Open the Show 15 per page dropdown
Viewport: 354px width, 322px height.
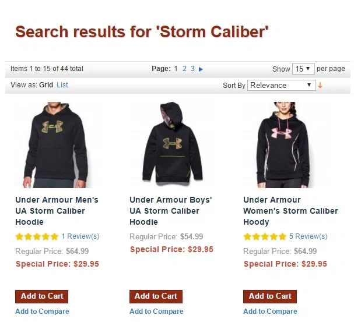[303, 69]
